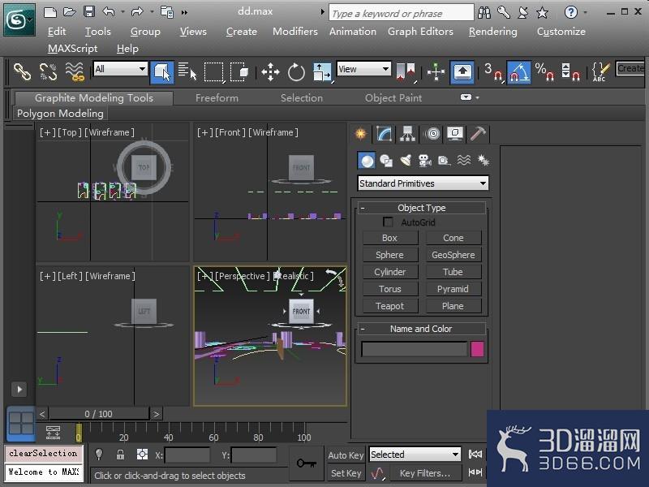Toggle Auto Key animation mode
Viewport: 649px width, 487px height.
pos(346,455)
